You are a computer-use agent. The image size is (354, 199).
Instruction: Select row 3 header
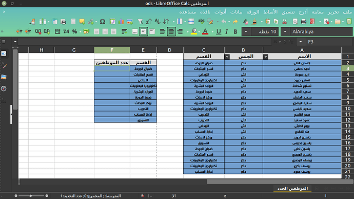(x=347, y=68)
